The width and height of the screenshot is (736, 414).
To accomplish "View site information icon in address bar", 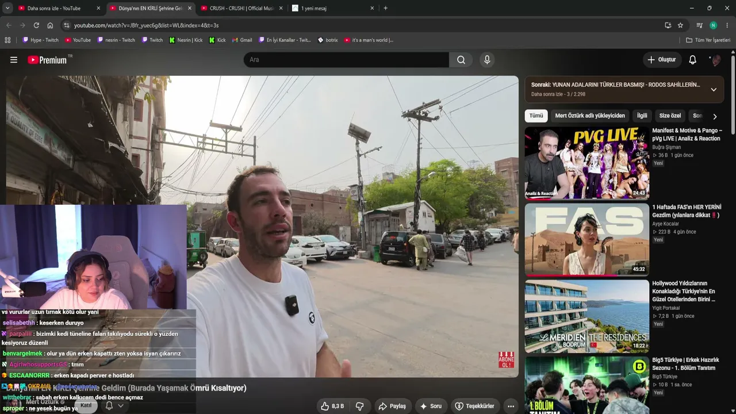I will tap(67, 25).
